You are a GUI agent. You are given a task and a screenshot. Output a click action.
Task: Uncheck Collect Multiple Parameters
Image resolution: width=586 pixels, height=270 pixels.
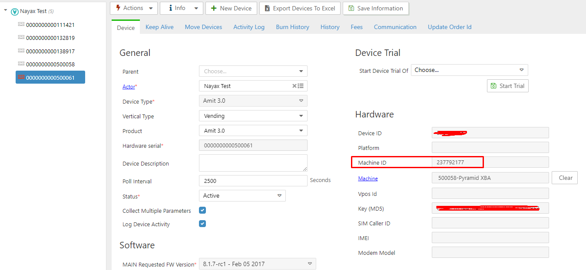(202, 211)
